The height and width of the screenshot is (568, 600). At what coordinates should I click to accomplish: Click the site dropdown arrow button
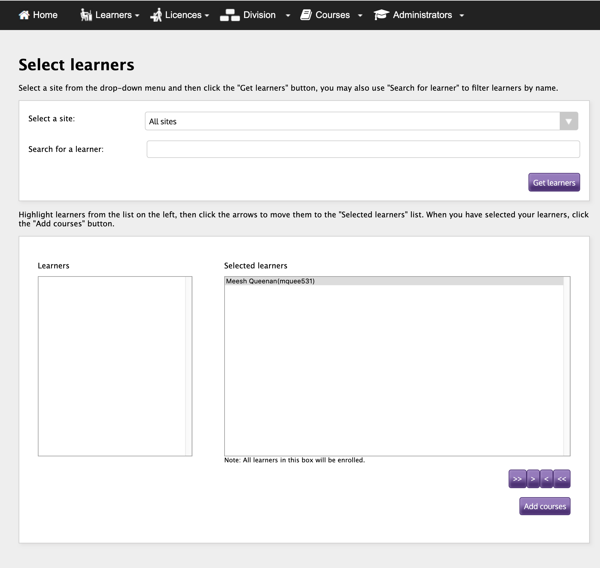click(x=569, y=121)
